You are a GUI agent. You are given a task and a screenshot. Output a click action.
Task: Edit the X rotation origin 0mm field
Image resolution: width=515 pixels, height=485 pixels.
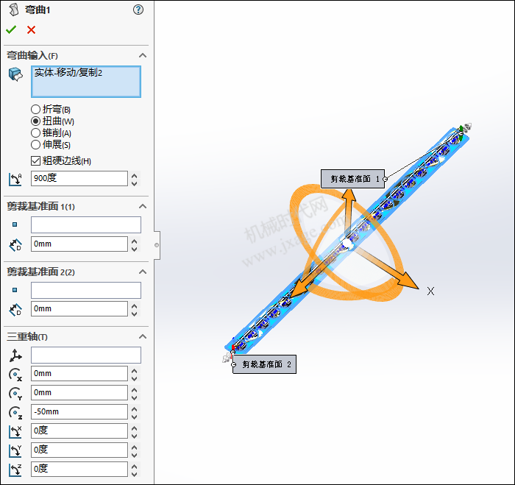click(79, 374)
